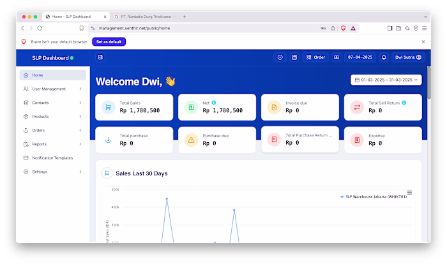Viewport: 447px width, 264px height.
Task: Click the share icon in address bar
Action: pyautogui.click(x=333, y=28)
